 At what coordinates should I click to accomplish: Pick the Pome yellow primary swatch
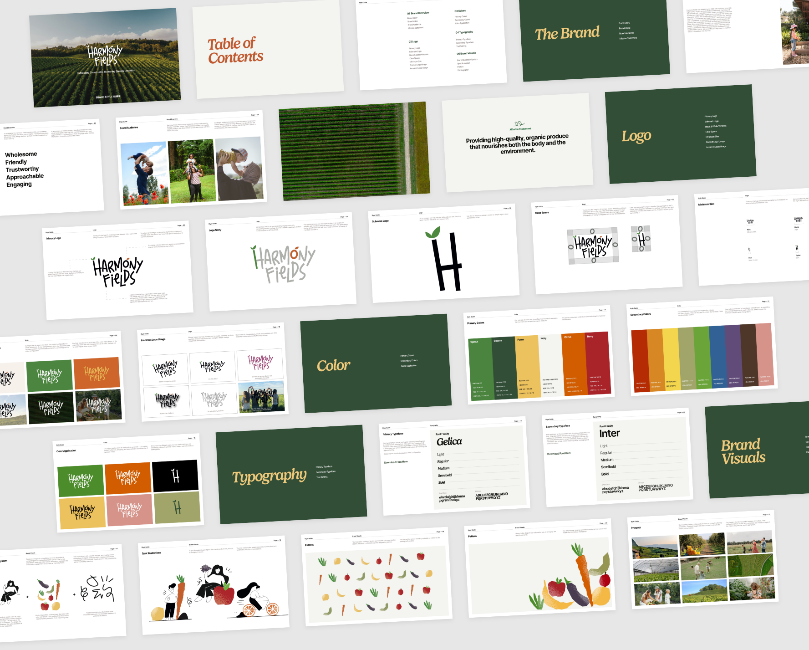click(528, 367)
